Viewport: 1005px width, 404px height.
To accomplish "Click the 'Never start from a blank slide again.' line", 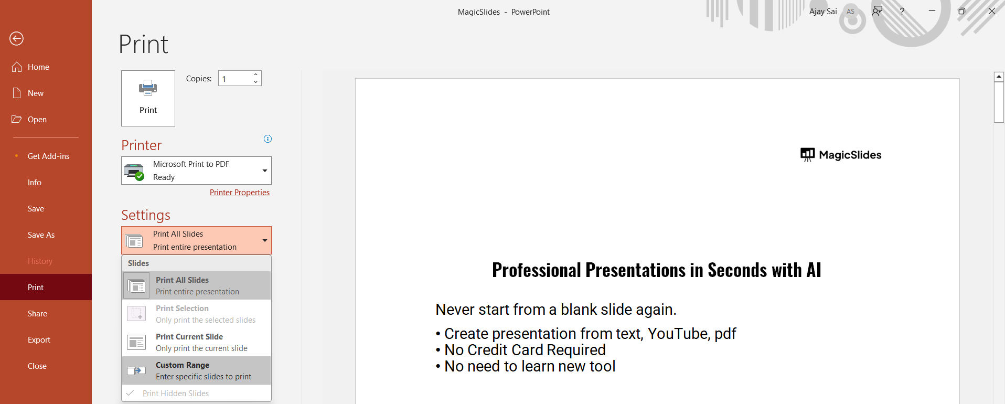I will tap(556, 310).
